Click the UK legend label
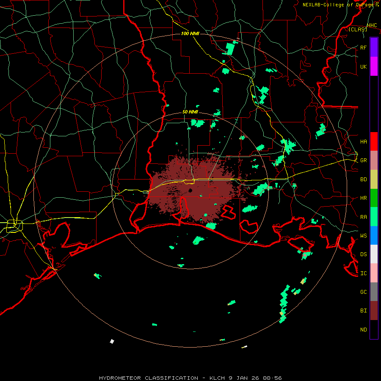 click(x=363, y=66)
